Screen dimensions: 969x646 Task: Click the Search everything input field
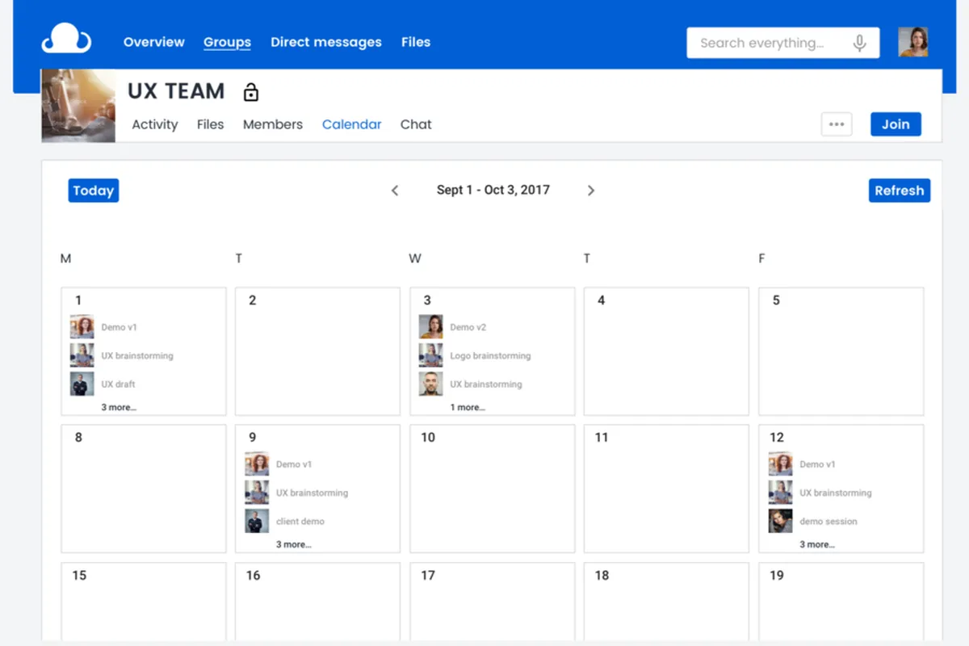pyautogui.click(x=783, y=43)
